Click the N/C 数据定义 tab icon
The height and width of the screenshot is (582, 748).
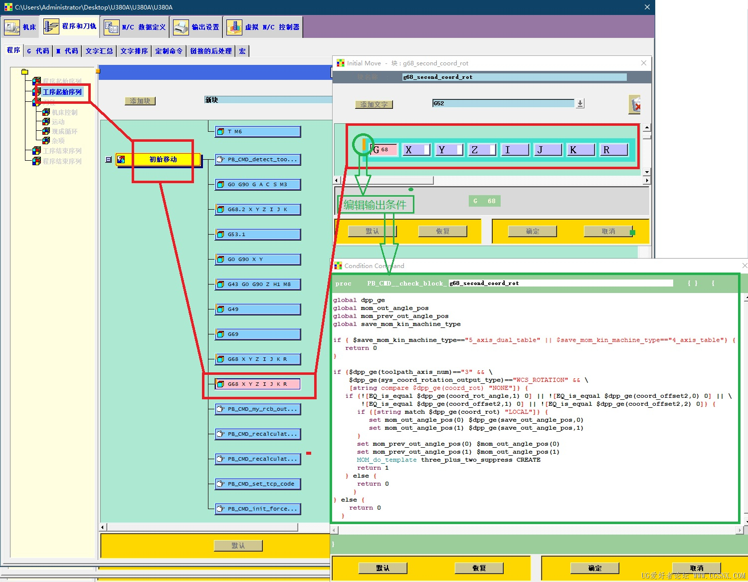111,27
